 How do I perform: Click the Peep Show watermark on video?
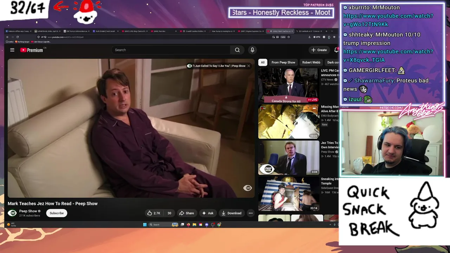[x=247, y=188]
